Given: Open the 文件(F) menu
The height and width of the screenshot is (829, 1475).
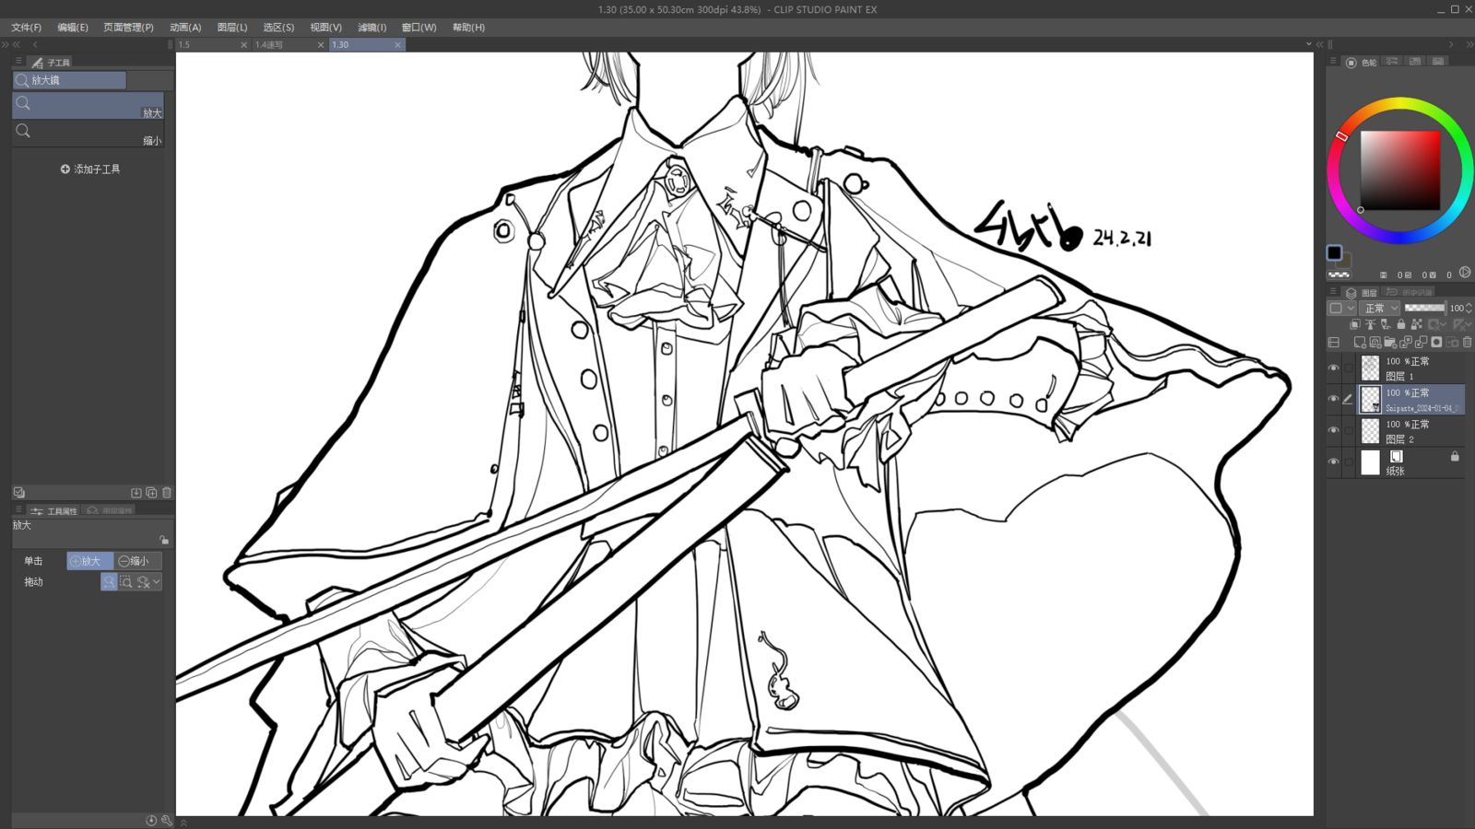Looking at the screenshot, I should [26, 28].
